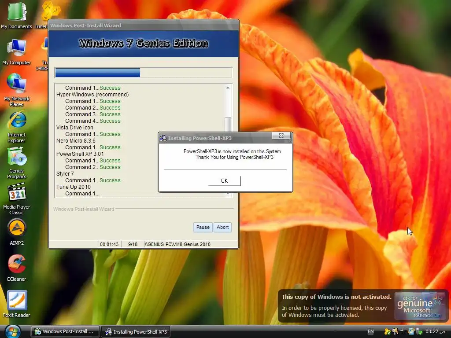Click the EN language indicator in the taskbar
This screenshot has width=451, height=338.
click(x=371, y=332)
